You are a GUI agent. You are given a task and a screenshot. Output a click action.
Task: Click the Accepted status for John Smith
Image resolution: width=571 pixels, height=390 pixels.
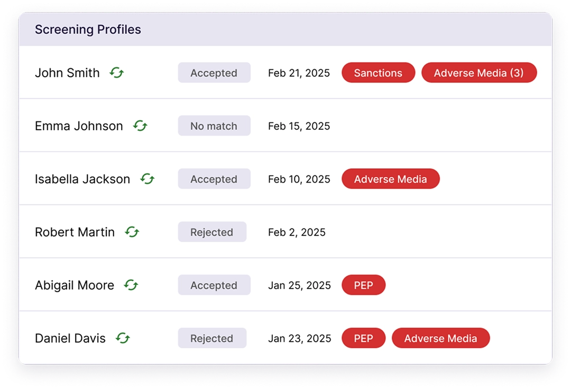pos(214,73)
